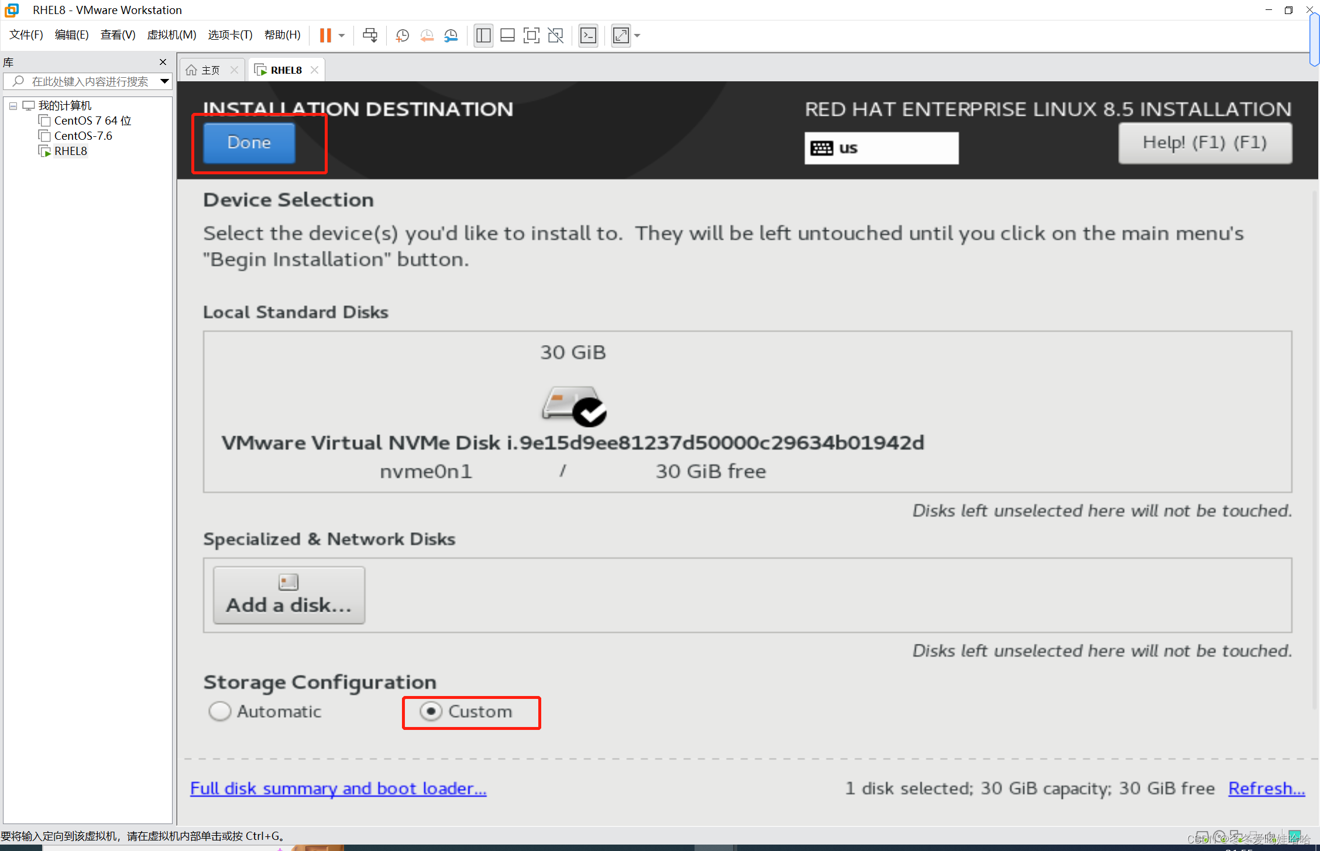The height and width of the screenshot is (851, 1320).
Task: Toggle Unity mode icon
Action: pos(556,36)
